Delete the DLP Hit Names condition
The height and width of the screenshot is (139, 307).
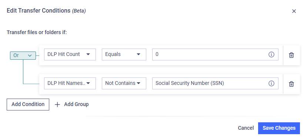291,84
